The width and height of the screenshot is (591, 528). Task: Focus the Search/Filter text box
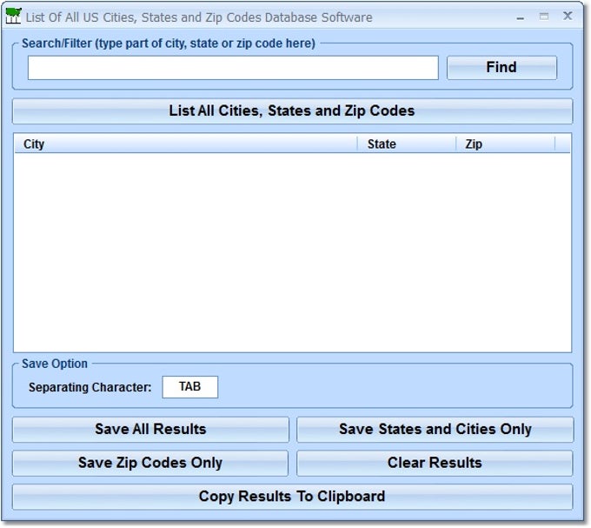click(233, 68)
